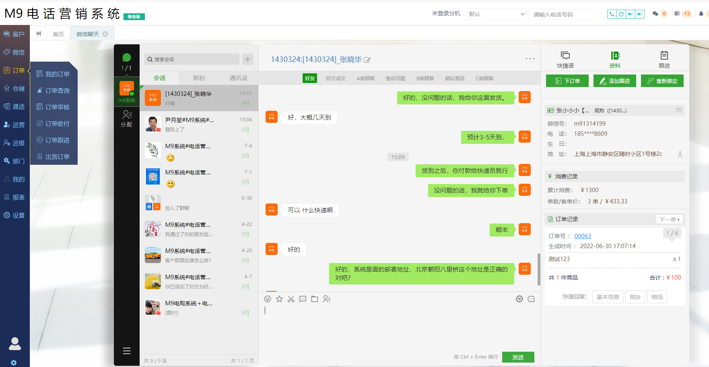Click the 基本信息 quick reply button
This screenshot has height=367, width=709.
[608, 297]
